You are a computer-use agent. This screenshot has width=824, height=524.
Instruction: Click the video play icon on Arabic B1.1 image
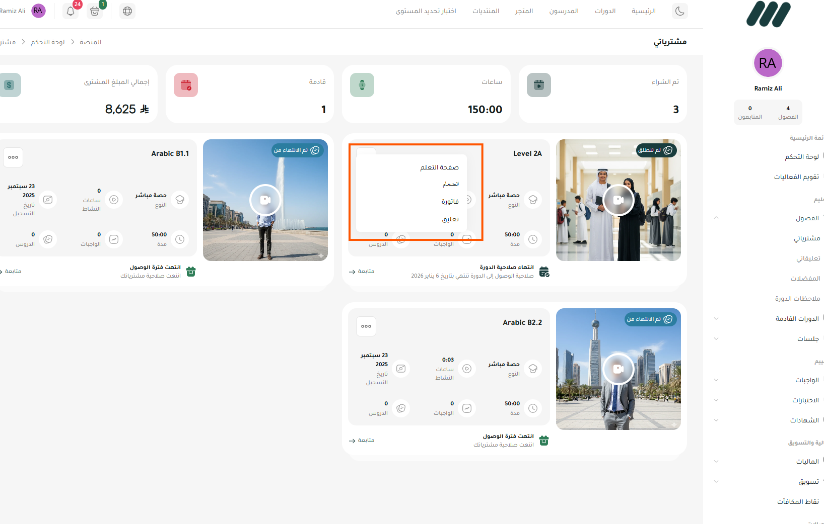(x=265, y=200)
